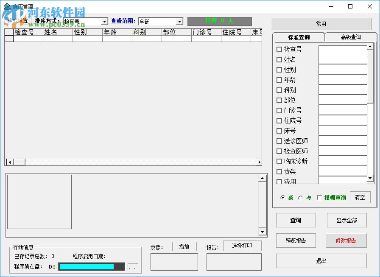380x277 pixels.
Task: Click the D: disk usage progress bar
Action: coord(91,266)
